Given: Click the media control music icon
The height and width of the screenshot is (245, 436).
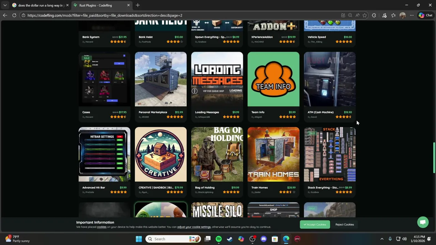Looking at the screenshot, I should tap(384, 15).
